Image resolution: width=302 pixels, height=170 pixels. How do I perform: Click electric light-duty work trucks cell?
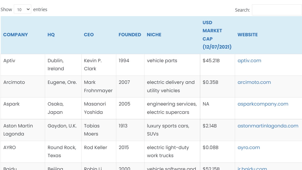pos(172,152)
